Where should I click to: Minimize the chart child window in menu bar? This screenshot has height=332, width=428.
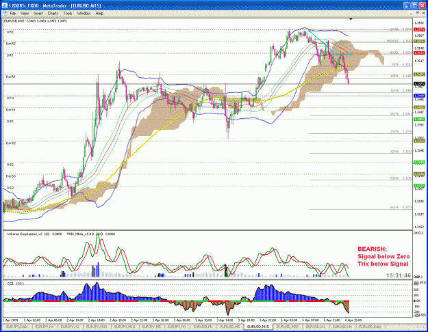[x=412, y=13]
